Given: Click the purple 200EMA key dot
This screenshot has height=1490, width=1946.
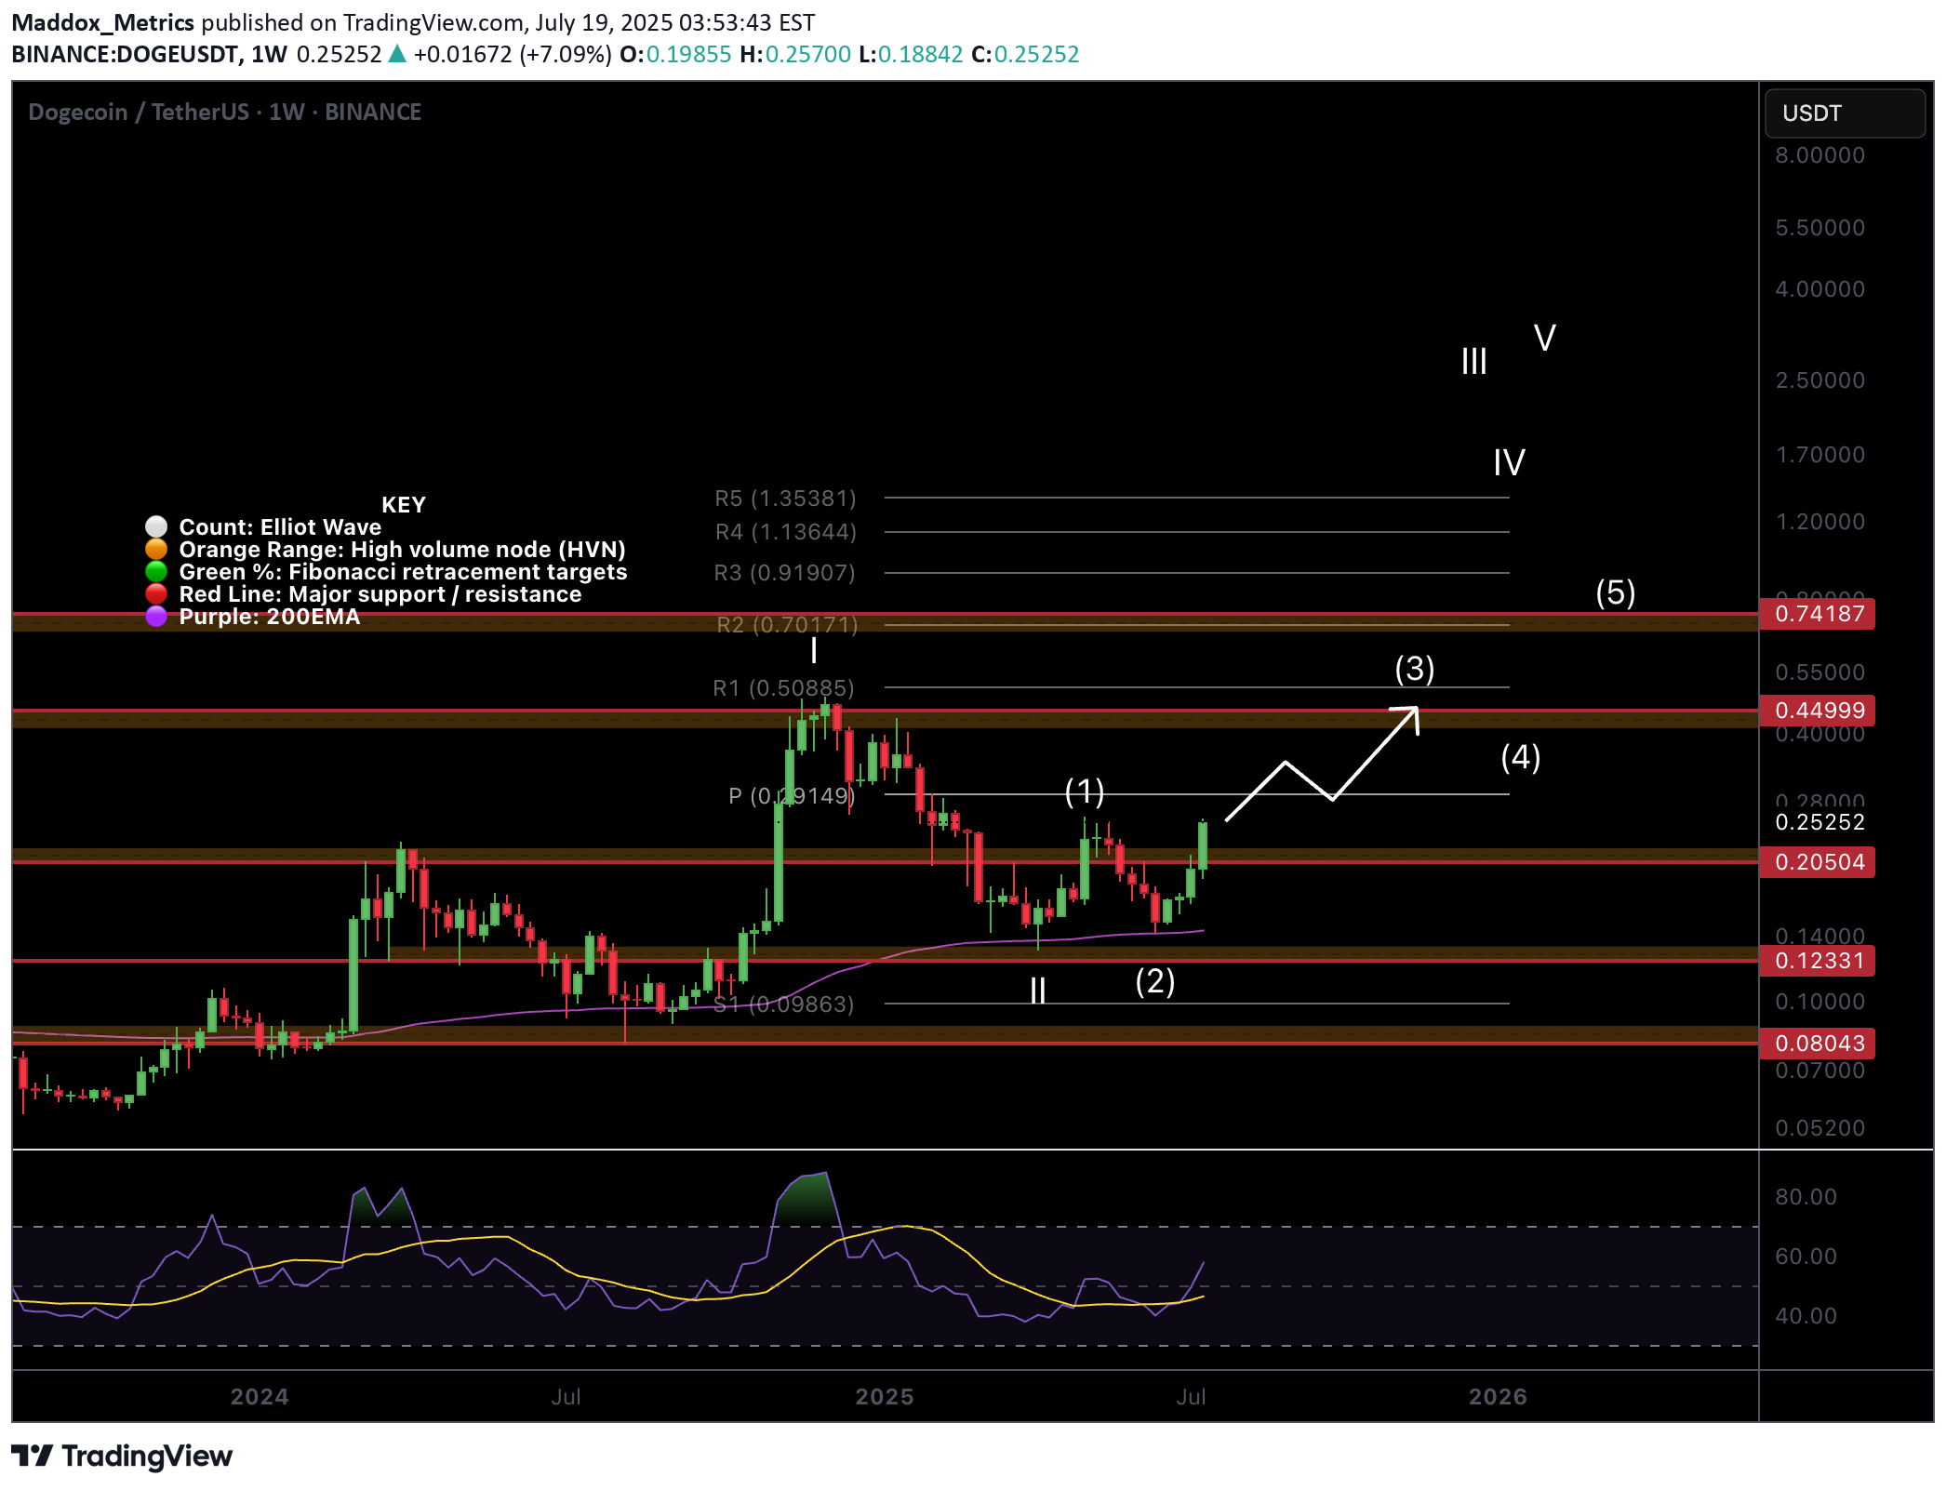Looking at the screenshot, I should [x=156, y=616].
